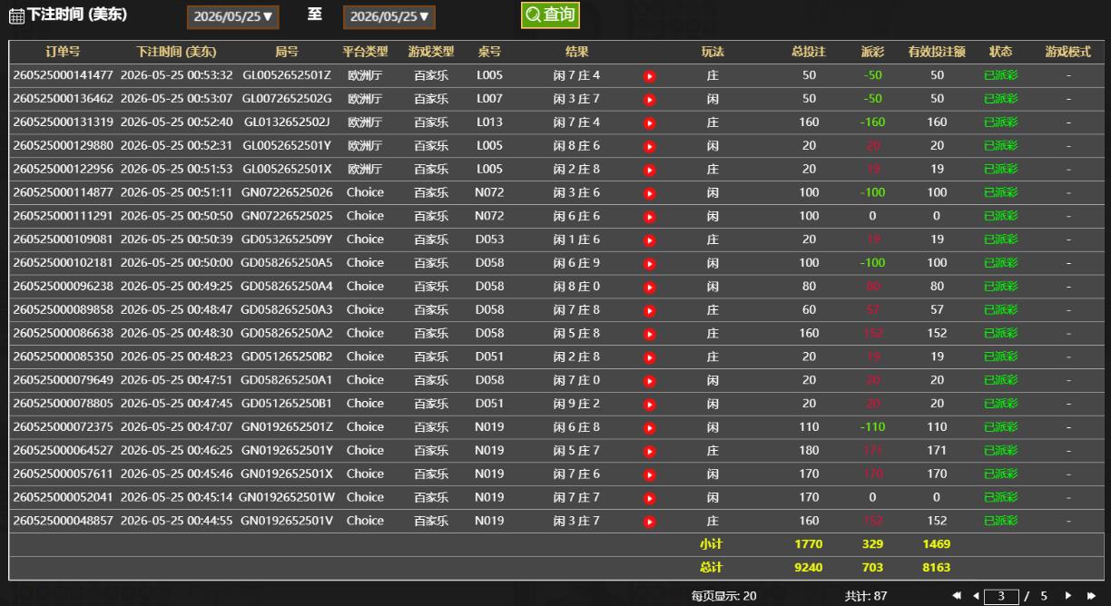Jump to the first page of results

(957, 596)
